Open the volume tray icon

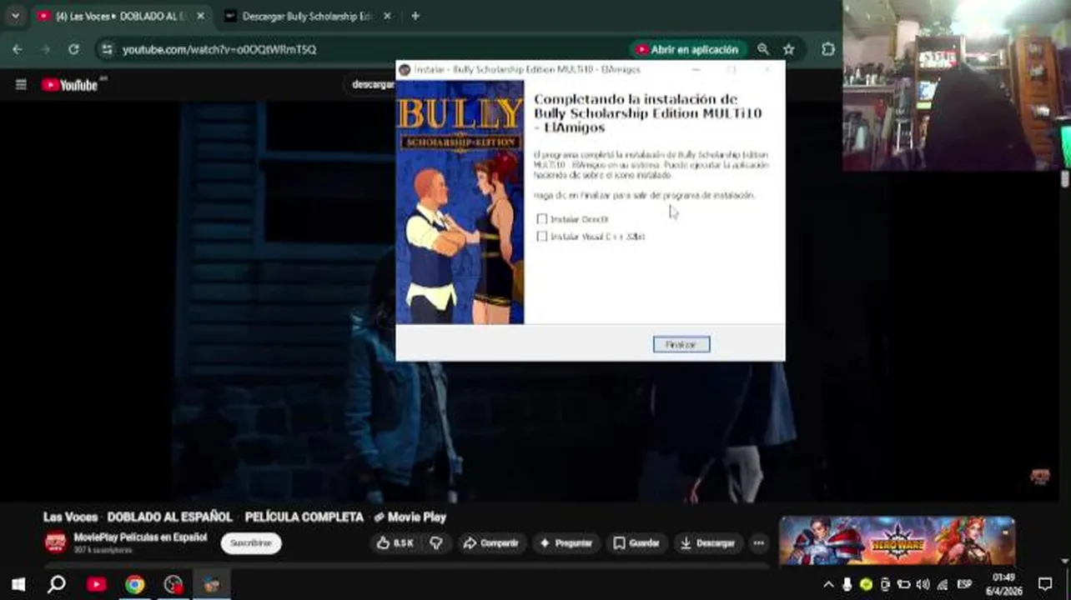tap(923, 584)
